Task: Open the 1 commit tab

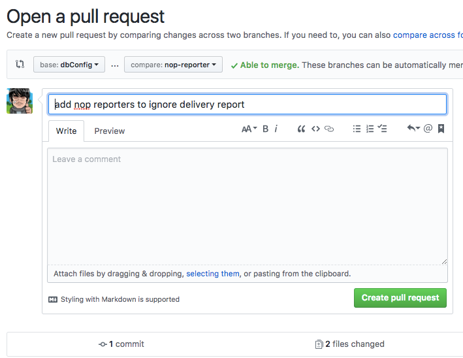Action: point(121,344)
